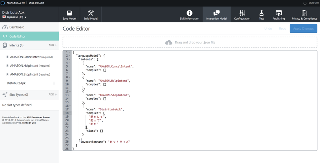Select Code Editor in the sidebar
This screenshot has height=163, width=320.
(x=29, y=36)
